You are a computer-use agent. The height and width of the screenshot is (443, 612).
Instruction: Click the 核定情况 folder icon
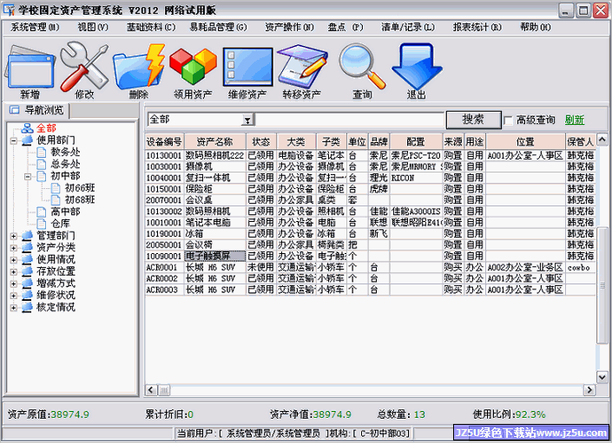coord(27,308)
